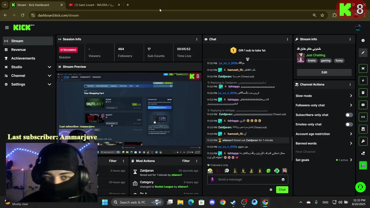
Task: Click the purple microphone icon in message box
Action: pyautogui.click(x=212, y=179)
